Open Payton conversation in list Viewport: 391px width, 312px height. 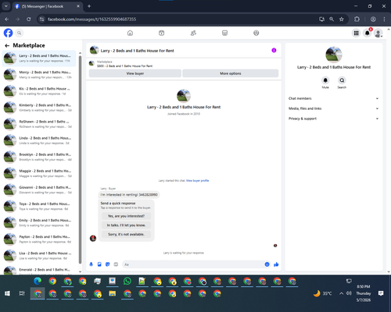pyautogui.click(x=39, y=239)
